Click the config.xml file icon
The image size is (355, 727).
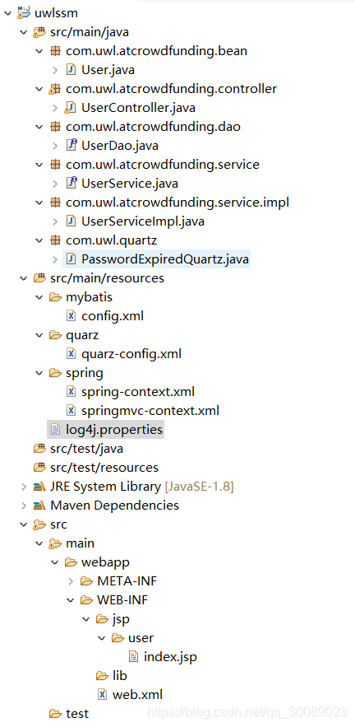[x=71, y=316]
